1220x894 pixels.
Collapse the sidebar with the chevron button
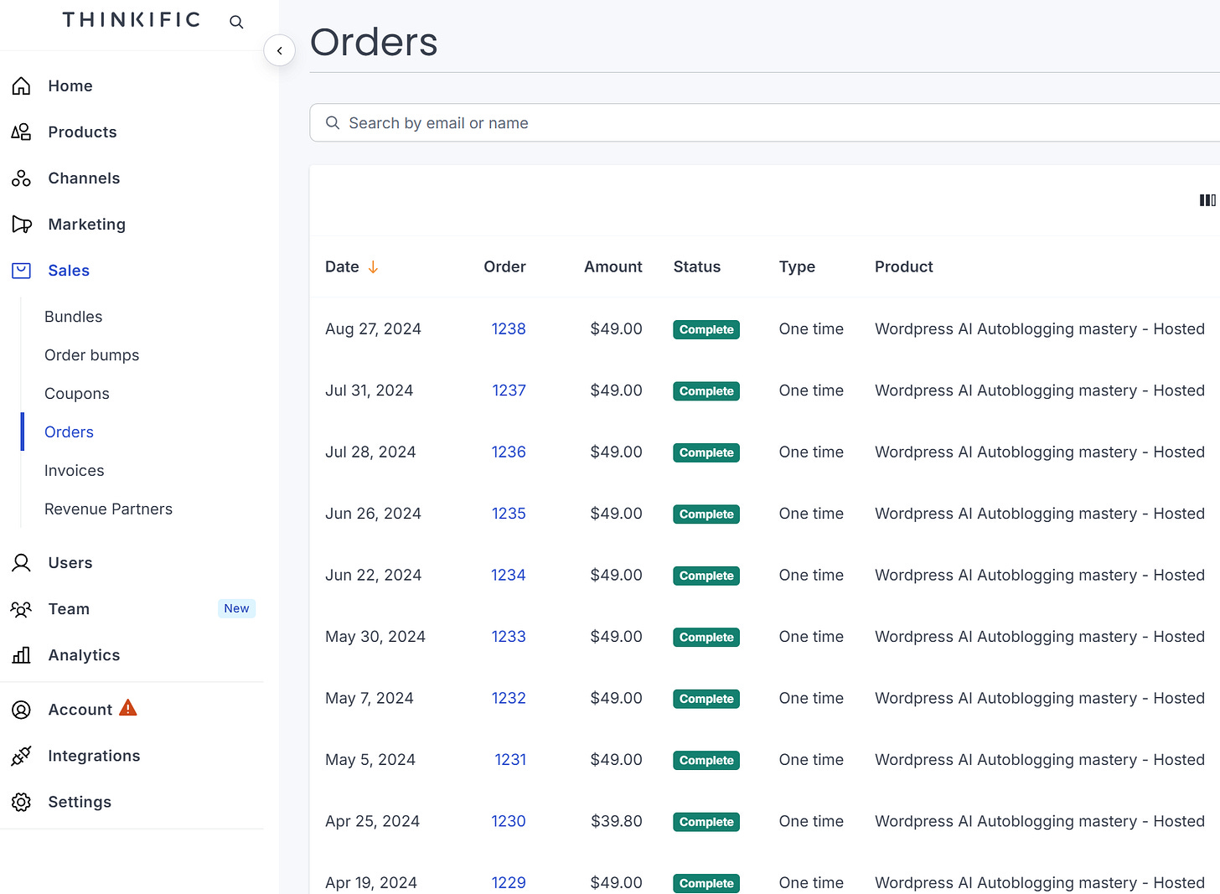[x=279, y=50]
